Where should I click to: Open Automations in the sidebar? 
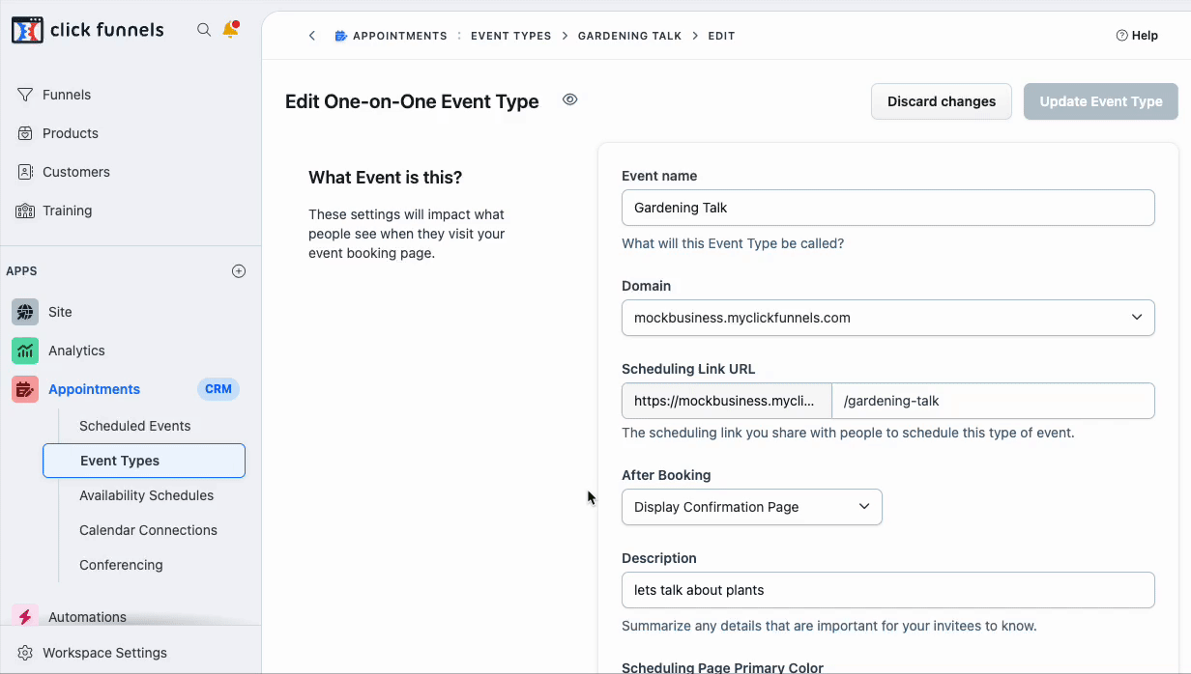[x=87, y=617]
